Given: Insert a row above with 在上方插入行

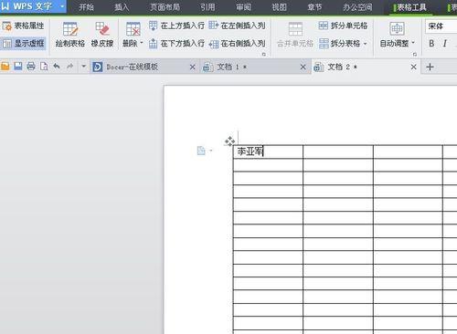Looking at the screenshot, I should [176, 26].
